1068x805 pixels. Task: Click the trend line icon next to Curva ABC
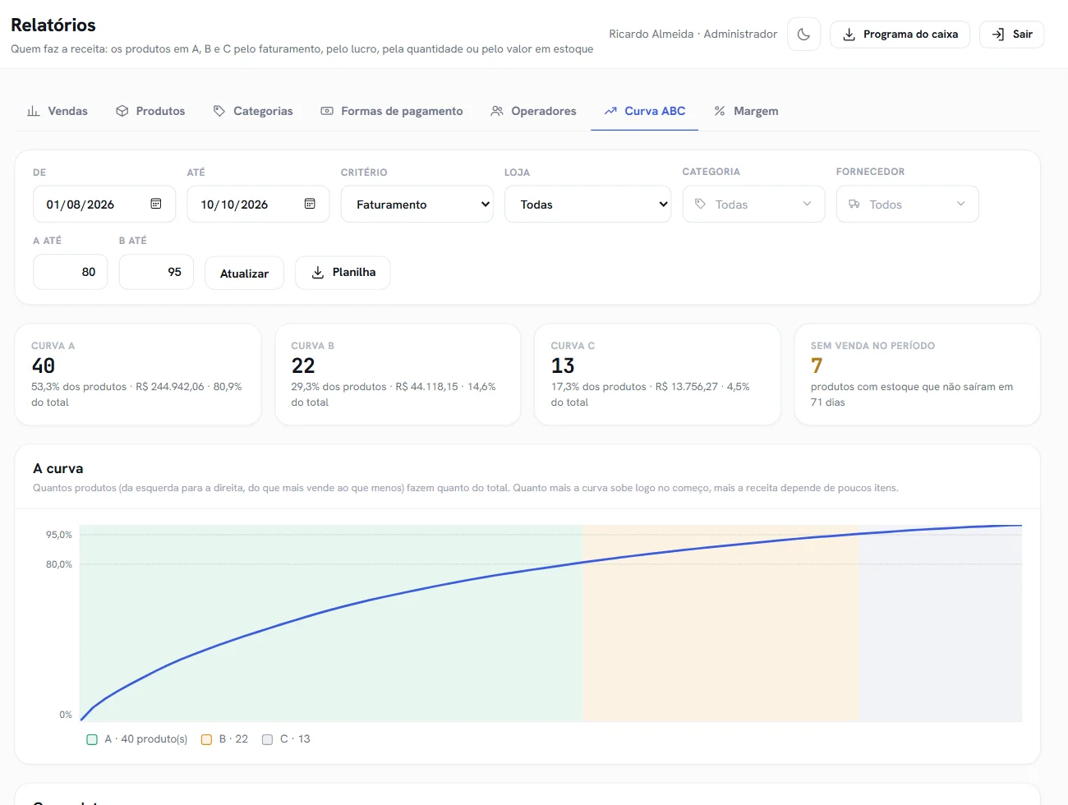click(x=610, y=111)
